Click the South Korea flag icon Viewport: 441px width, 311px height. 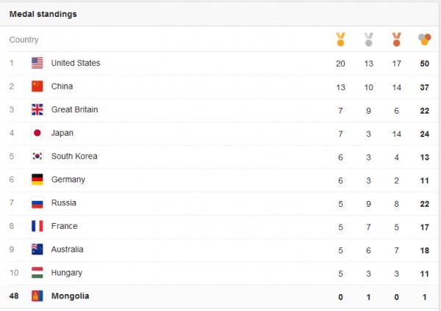[x=37, y=156]
